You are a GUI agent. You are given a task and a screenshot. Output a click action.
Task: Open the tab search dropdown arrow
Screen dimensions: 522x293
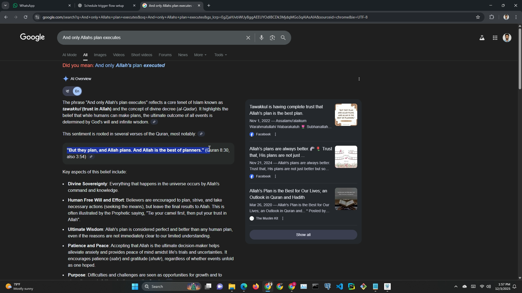[x=5, y=5]
